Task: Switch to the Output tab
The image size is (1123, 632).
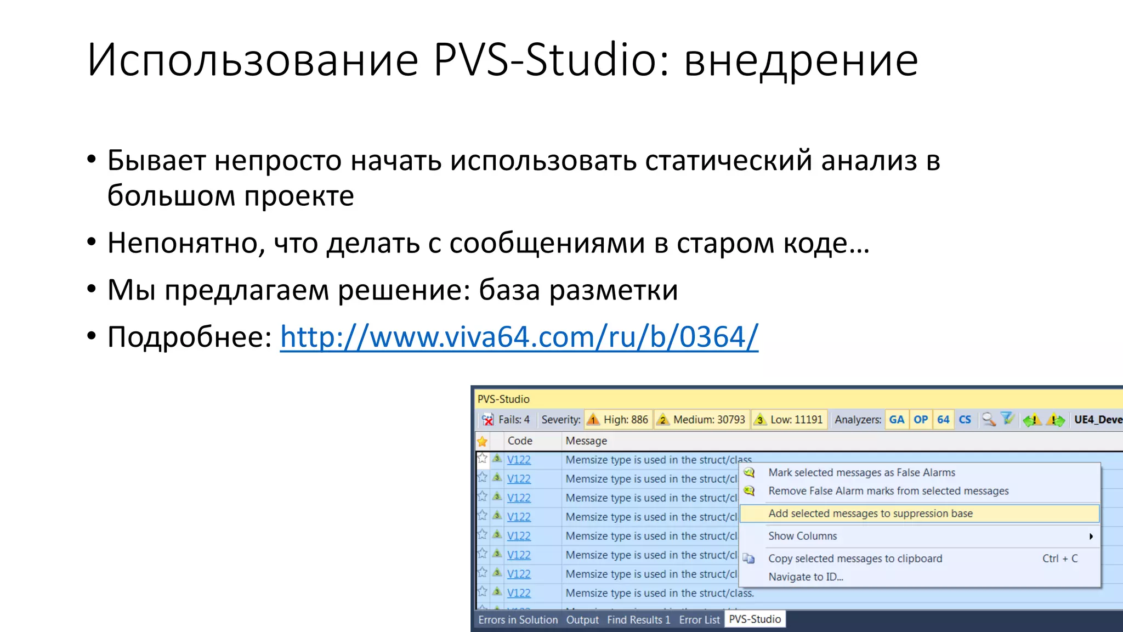Action: [x=582, y=620]
